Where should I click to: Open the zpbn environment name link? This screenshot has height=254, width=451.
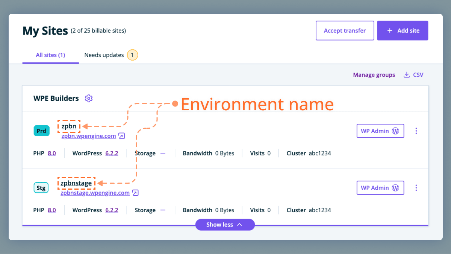click(x=69, y=126)
